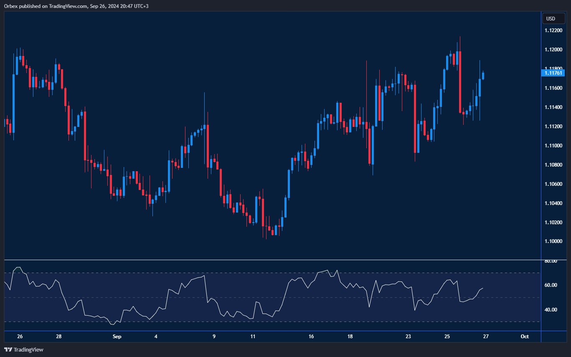This screenshot has width=571, height=357.
Task: Click the TradingView logo icon
Action: point(8,349)
